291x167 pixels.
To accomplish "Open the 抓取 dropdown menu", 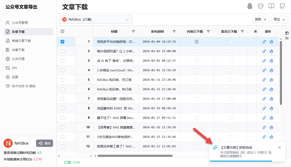I will (261, 19).
